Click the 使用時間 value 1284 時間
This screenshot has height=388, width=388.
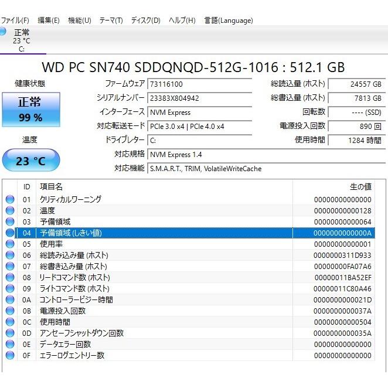tap(357, 141)
